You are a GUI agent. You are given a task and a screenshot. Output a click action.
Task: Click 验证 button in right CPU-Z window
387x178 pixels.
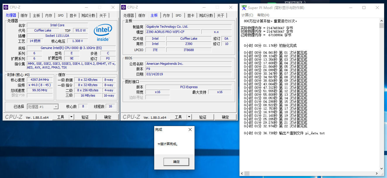click(203, 117)
